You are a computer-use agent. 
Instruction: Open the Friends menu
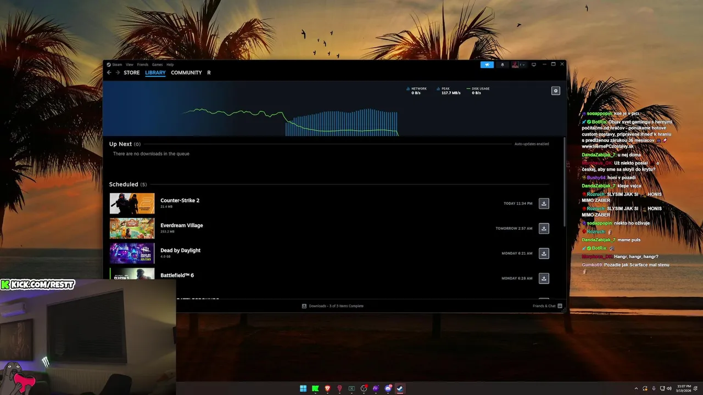tap(143, 65)
